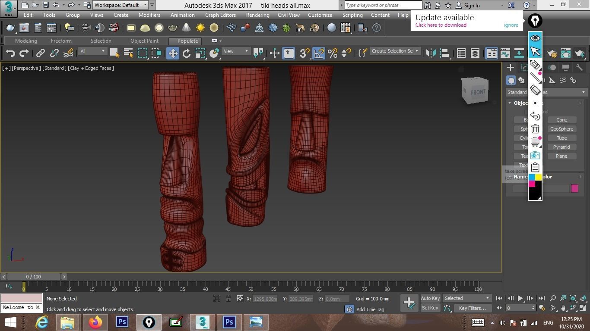The height and width of the screenshot is (331, 590).
Task: Switch to the Freeform ribbon tab
Action: (61, 41)
